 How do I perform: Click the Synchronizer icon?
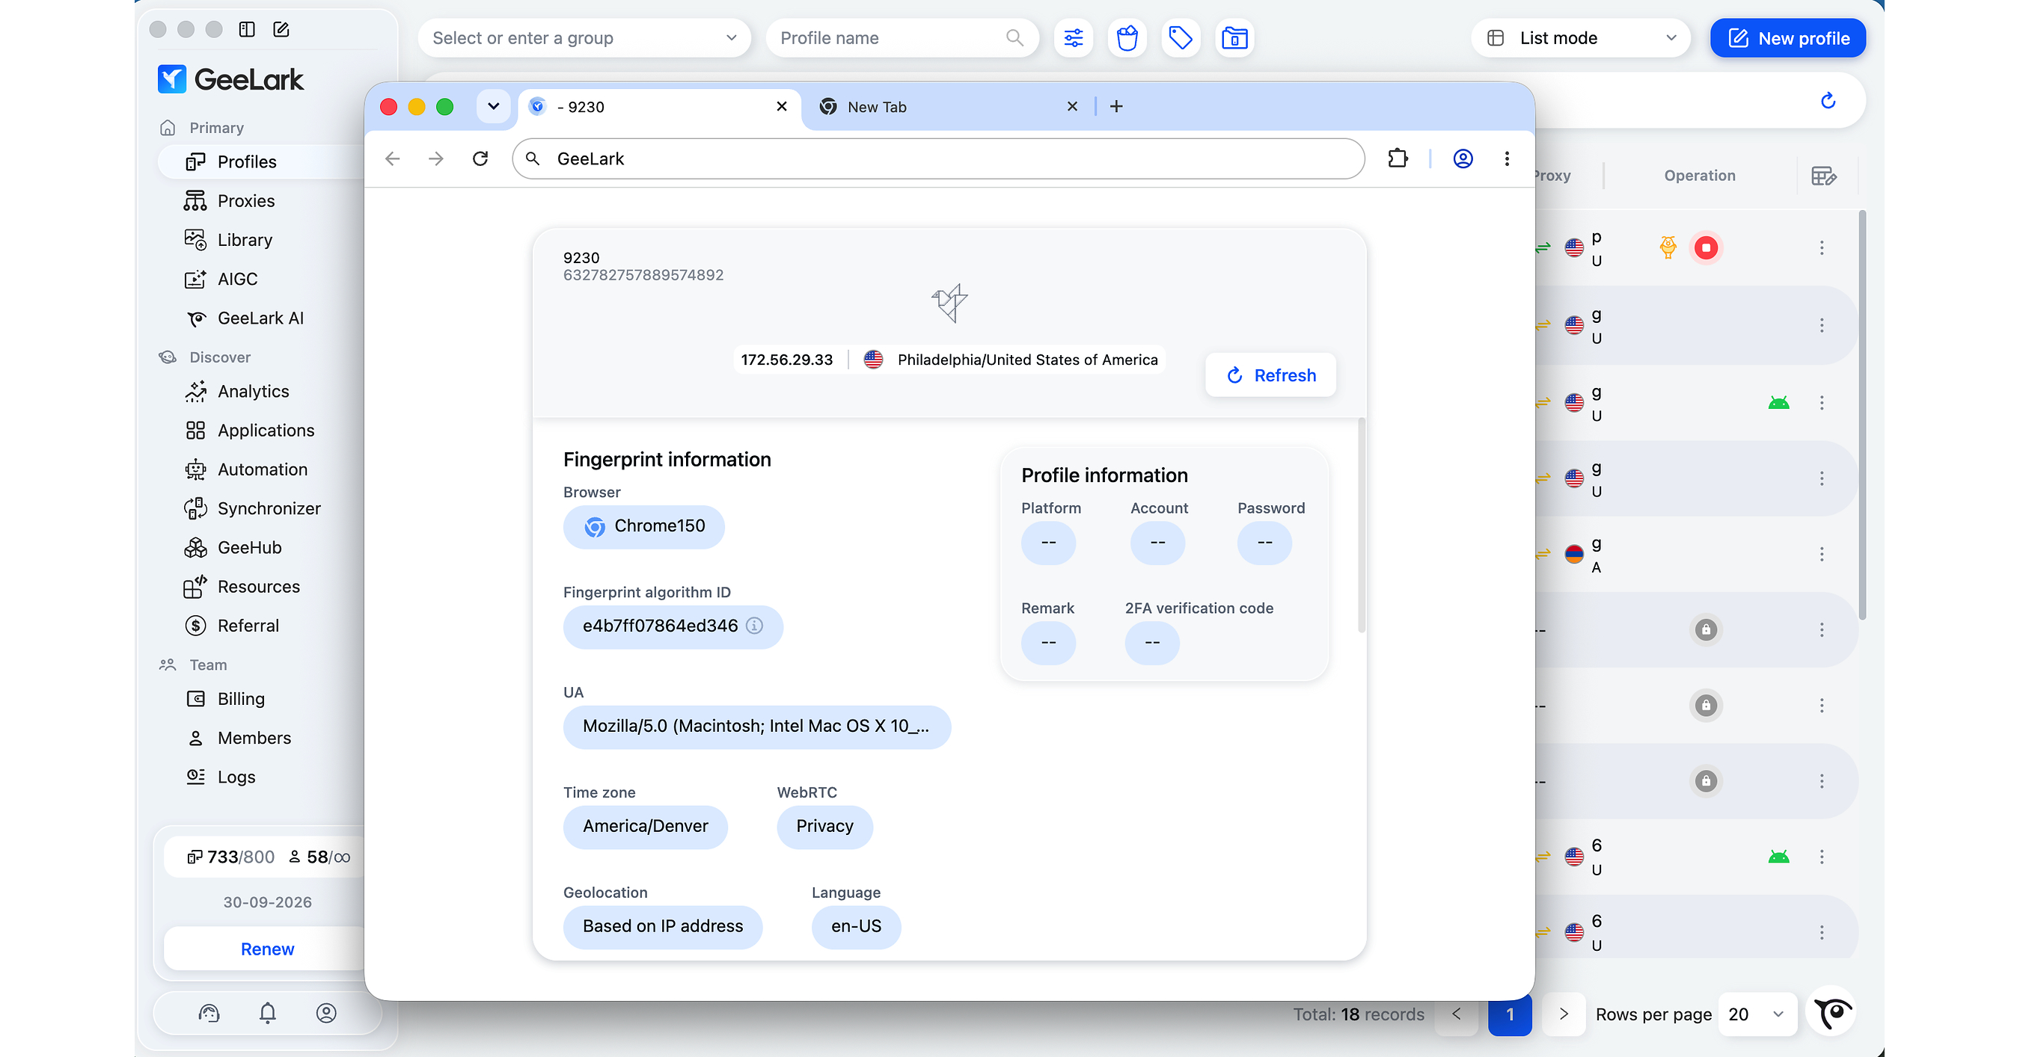point(195,508)
